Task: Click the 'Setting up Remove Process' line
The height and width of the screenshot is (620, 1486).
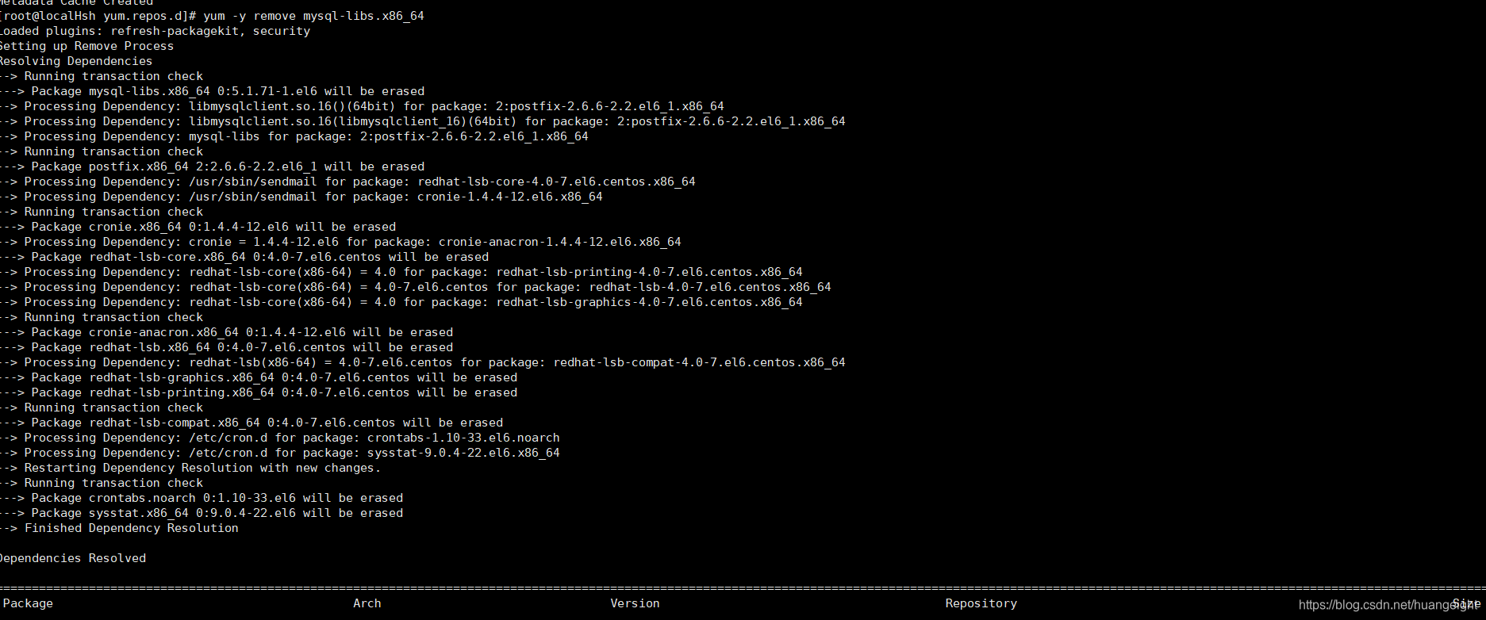Action: [86, 46]
